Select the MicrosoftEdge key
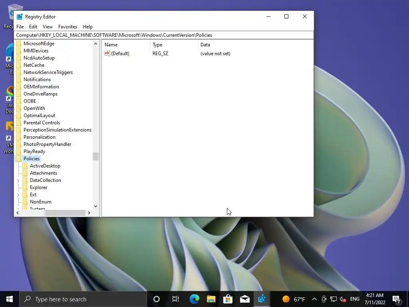This screenshot has width=409, height=307. point(39,44)
